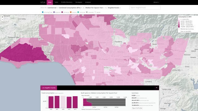Screen dimensions: 198x111
Task: Select the purple Residential legend swatch
Action: (x=54, y=12)
